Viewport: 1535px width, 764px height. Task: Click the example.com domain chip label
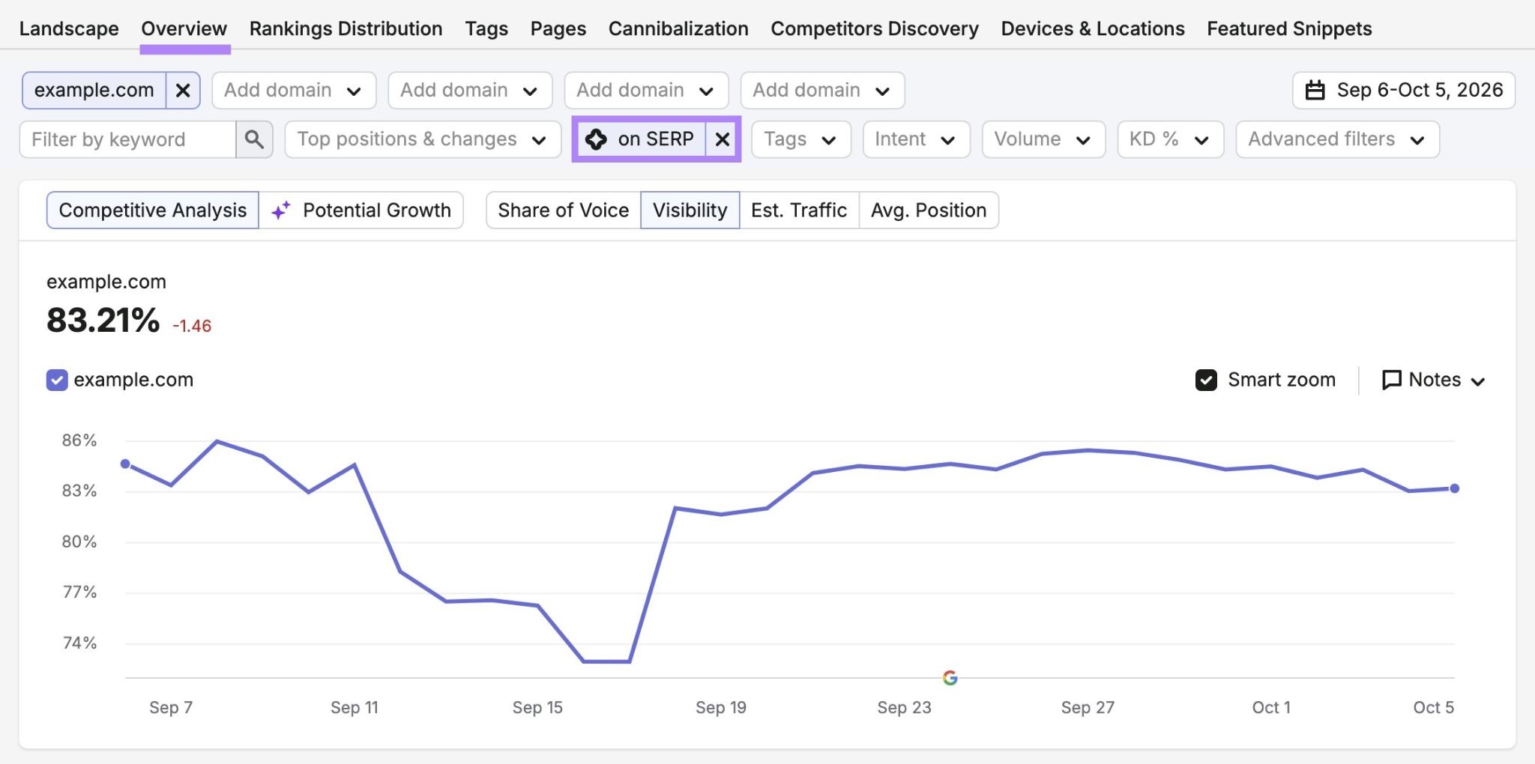click(x=94, y=91)
